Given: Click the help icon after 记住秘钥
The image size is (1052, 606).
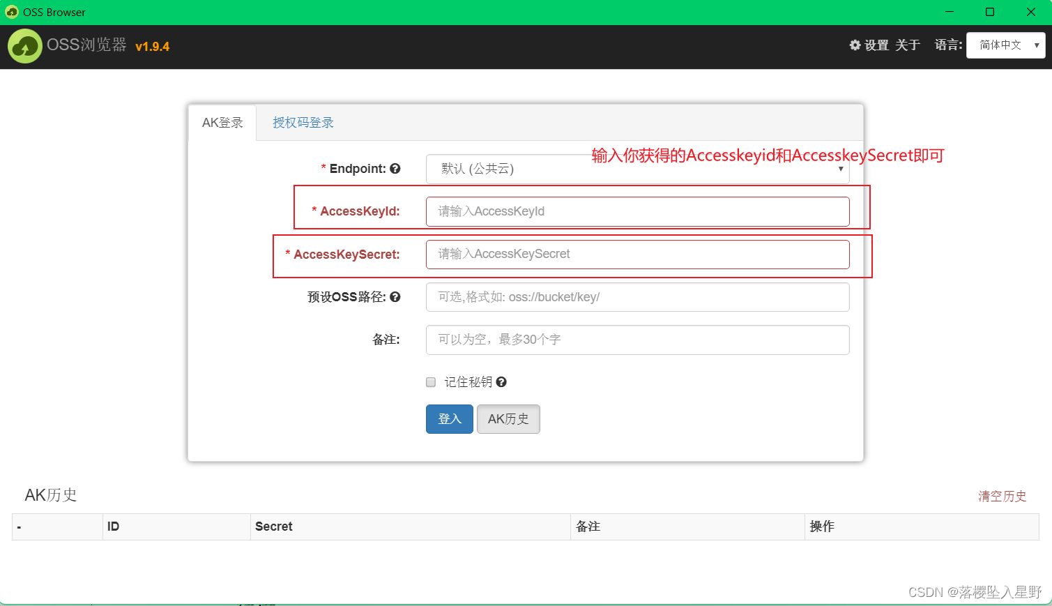Looking at the screenshot, I should pyautogui.click(x=501, y=381).
